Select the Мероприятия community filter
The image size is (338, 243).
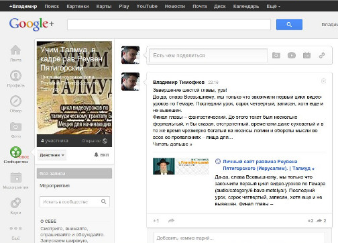tap(54, 186)
